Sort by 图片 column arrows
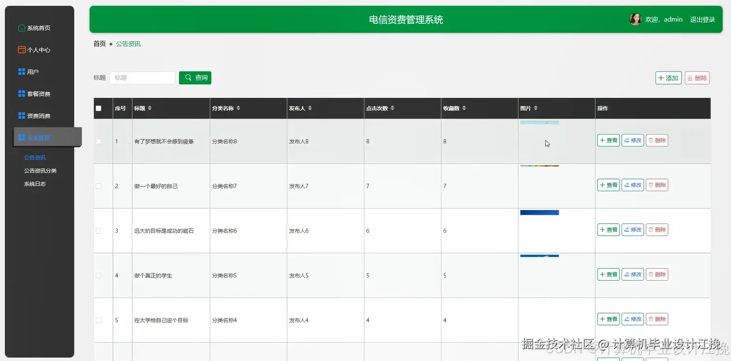Viewport: 731px width, 361px height. click(535, 108)
